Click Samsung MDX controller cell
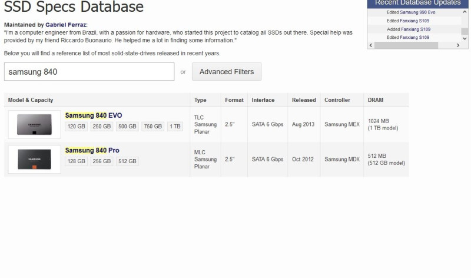Viewport: 471px width, 278px height. click(342, 159)
